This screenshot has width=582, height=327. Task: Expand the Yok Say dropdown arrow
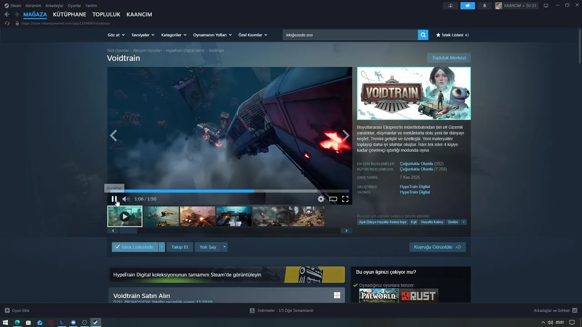coord(224,247)
